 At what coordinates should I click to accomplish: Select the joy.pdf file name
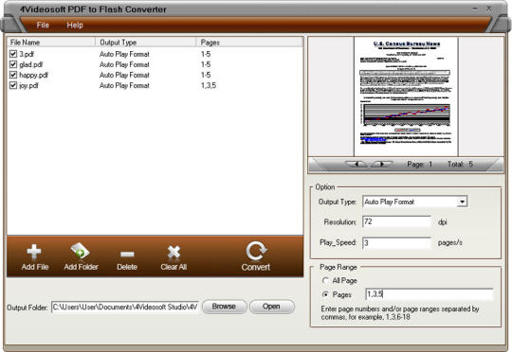28,85
